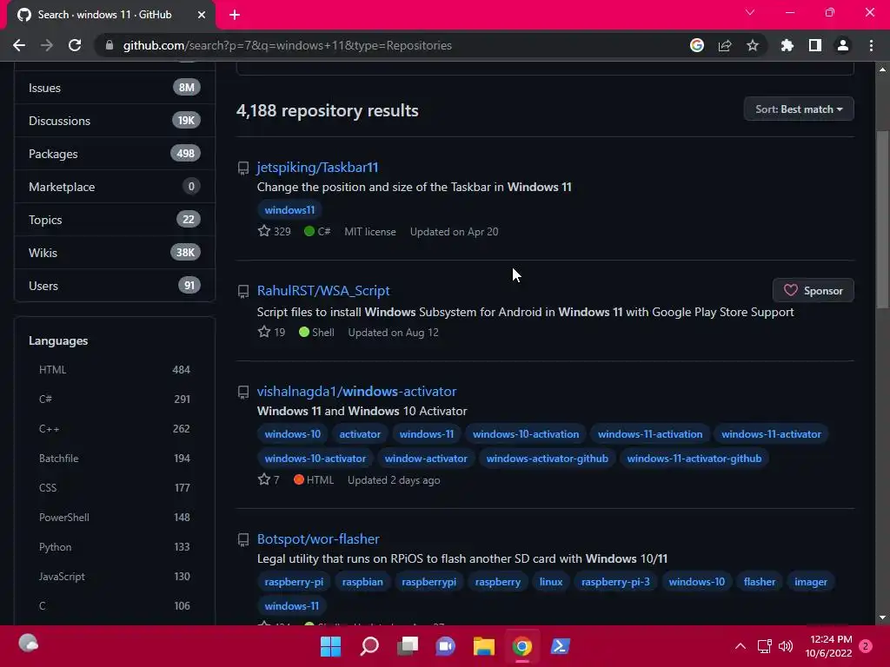The width and height of the screenshot is (890, 667).
Task: View the site lock security info
Action: pos(109,45)
